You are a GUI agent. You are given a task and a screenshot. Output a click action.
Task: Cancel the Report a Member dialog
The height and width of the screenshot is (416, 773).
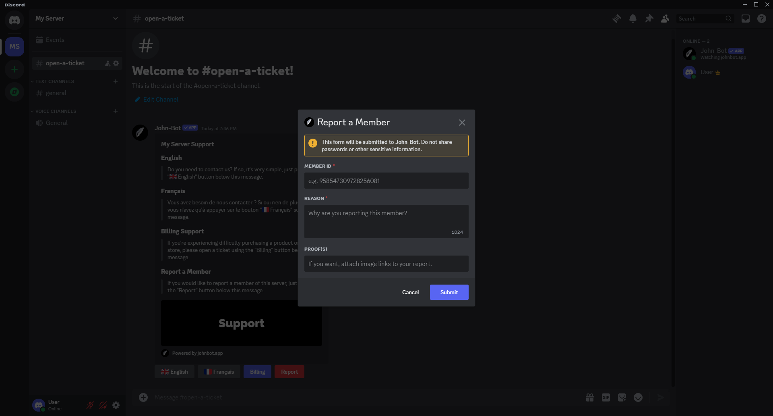tap(410, 292)
